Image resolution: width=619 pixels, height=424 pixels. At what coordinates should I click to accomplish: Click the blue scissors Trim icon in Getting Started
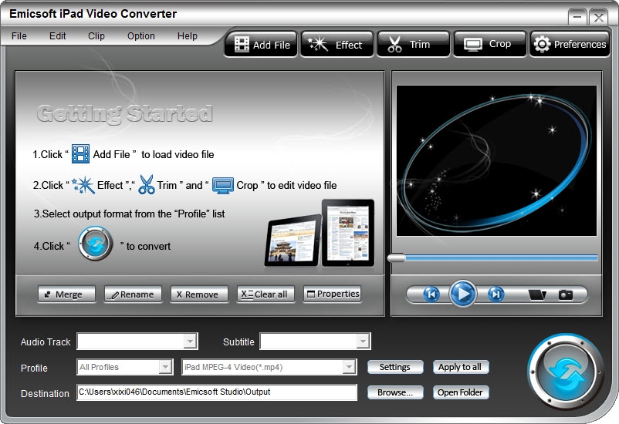[147, 184]
